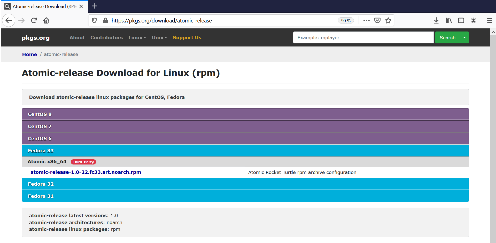Bookmark this page with the star icon
496x243 pixels.
click(388, 20)
